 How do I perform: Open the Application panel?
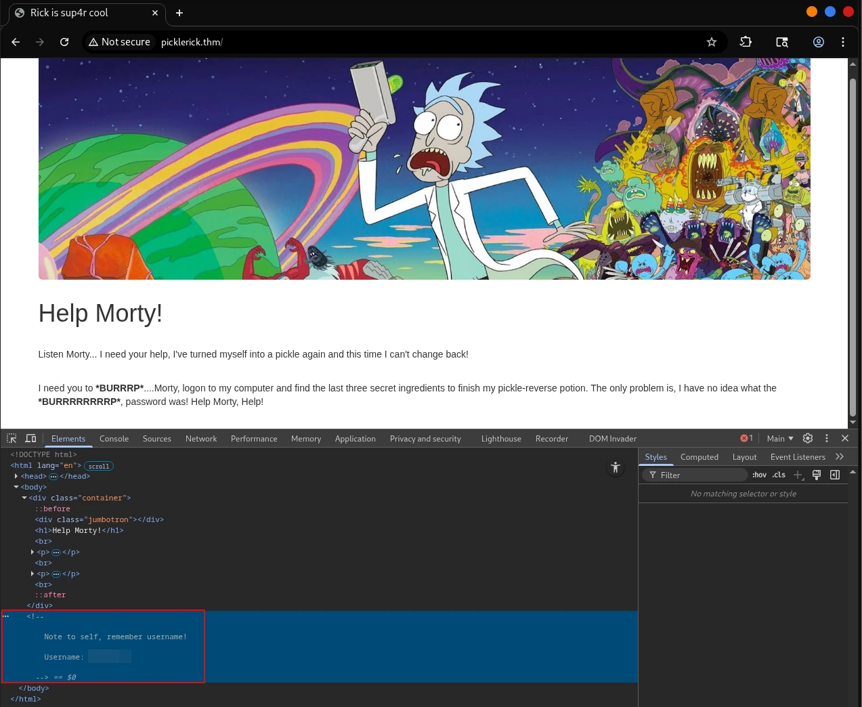pyautogui.click(x=355, y=439)
